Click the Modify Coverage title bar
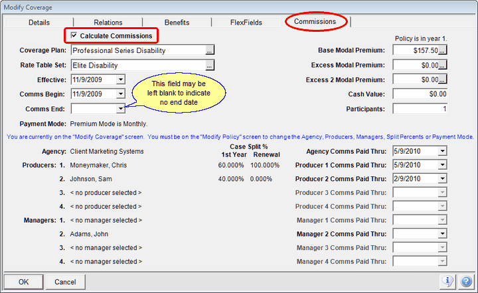The height and width of the screenshot is (293, 478). click(239, 7)
